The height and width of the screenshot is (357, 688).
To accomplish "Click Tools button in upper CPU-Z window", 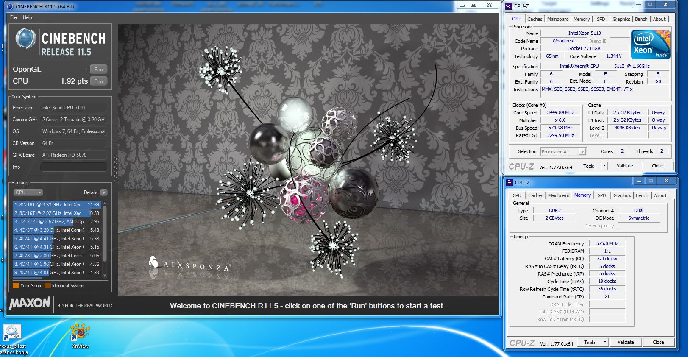I will click(x=589, y=166).
